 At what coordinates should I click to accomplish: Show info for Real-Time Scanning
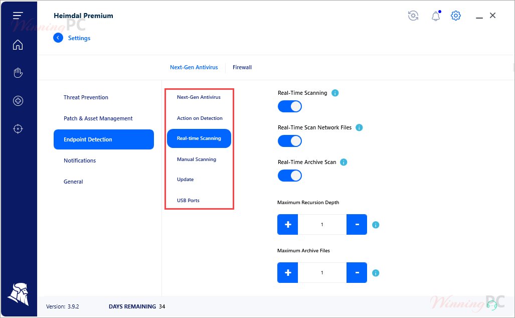(335, 93)
